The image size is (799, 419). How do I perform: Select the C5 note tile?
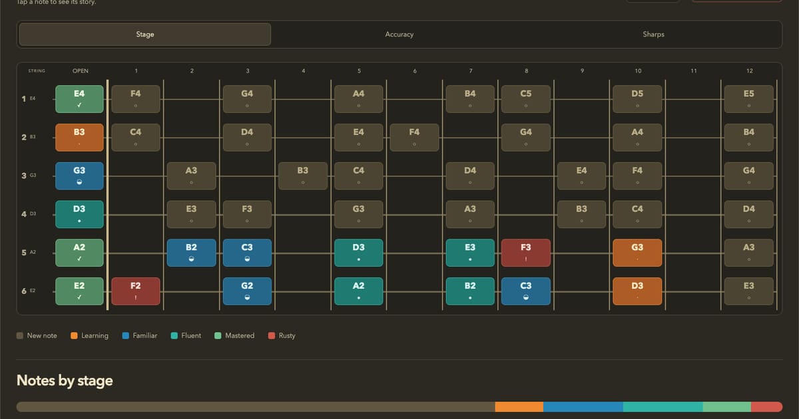tap(526, 99)
